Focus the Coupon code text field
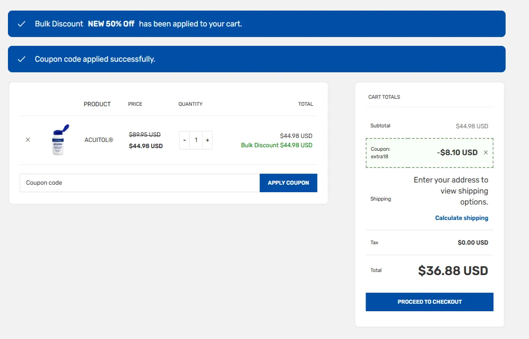This screenshot has width=529, height=339. tap(139, 183)
